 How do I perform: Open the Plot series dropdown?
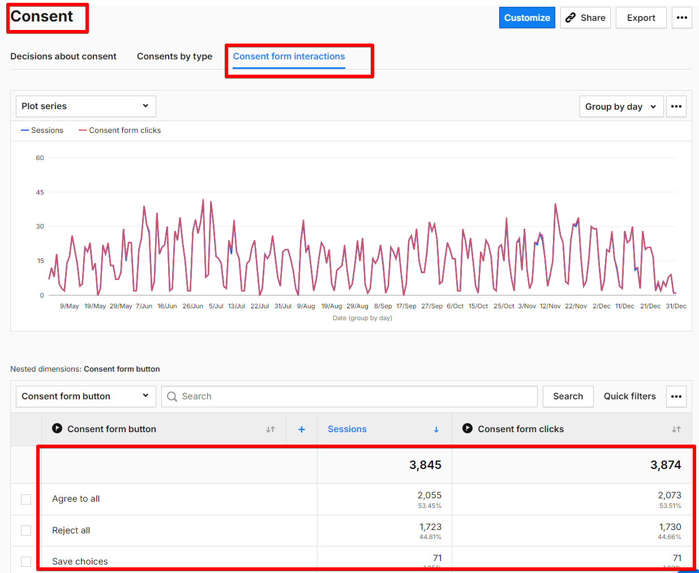tap(85, 106)
